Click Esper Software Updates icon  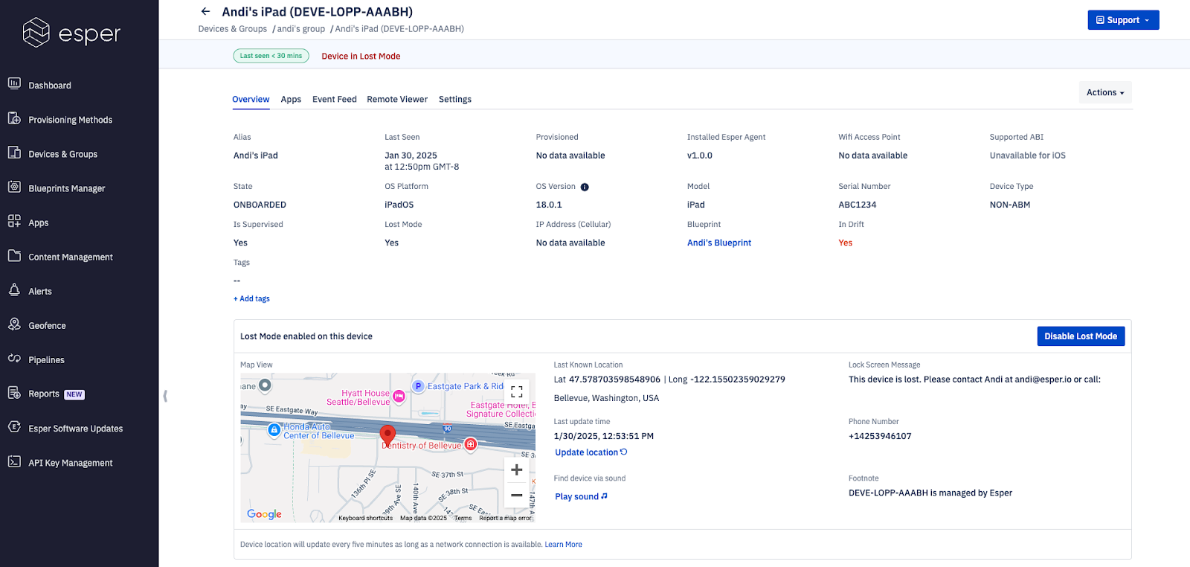coord(14,426)
